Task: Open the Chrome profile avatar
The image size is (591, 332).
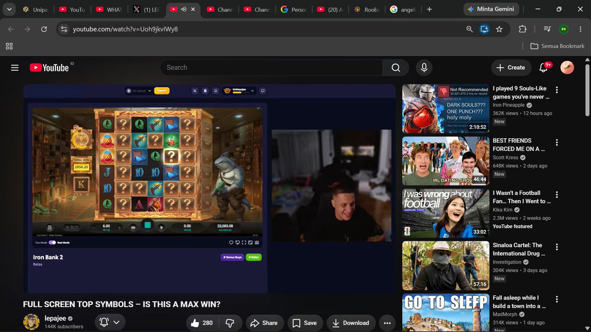Action: (x=563, y=29)
